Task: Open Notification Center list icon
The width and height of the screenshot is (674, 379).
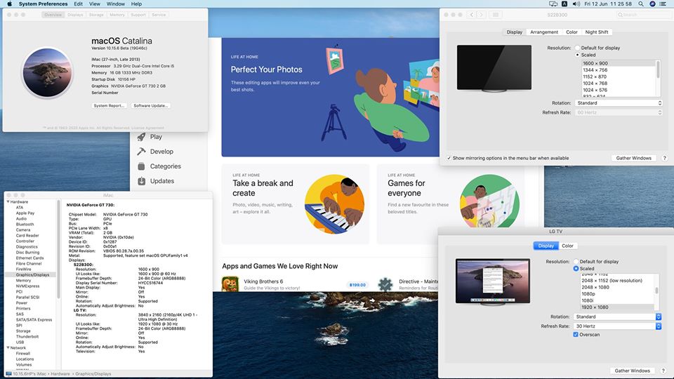Action: click(663, 4)
